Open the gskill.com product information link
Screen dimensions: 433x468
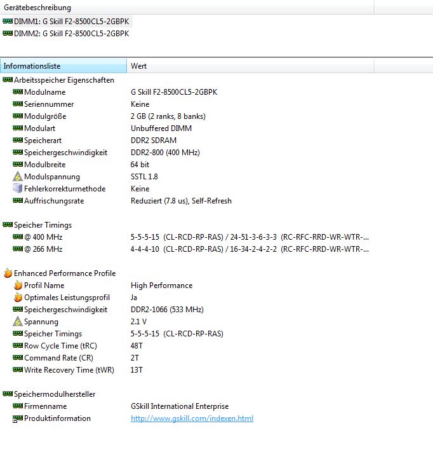coord(192,418)
